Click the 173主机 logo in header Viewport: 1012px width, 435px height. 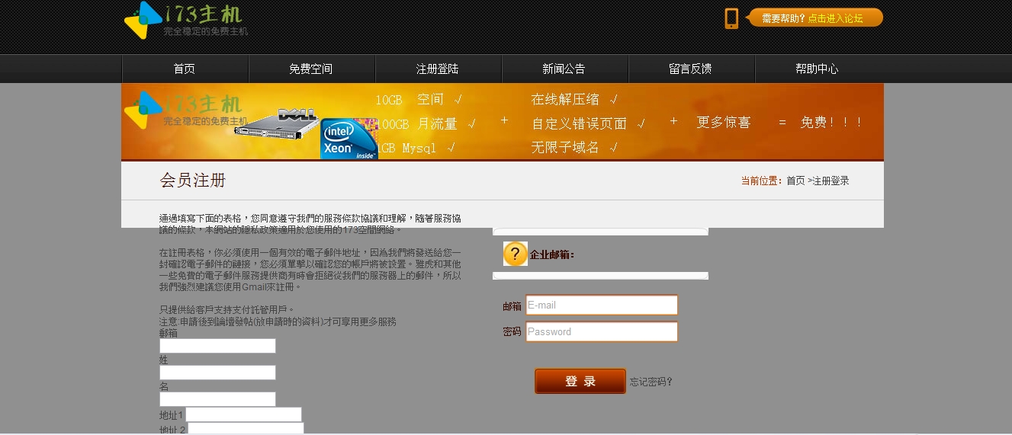(x=185, y=21)
